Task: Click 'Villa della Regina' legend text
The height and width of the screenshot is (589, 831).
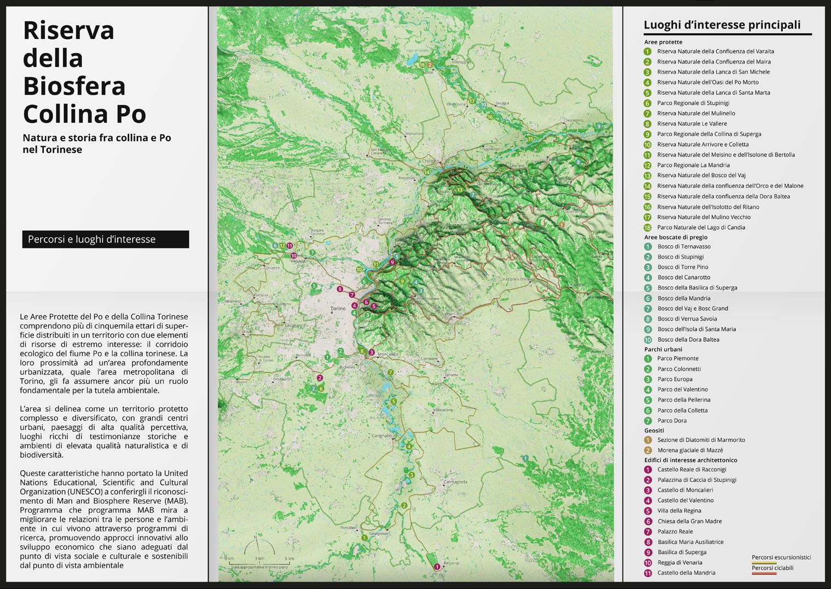Action: [x=679, y=511]
